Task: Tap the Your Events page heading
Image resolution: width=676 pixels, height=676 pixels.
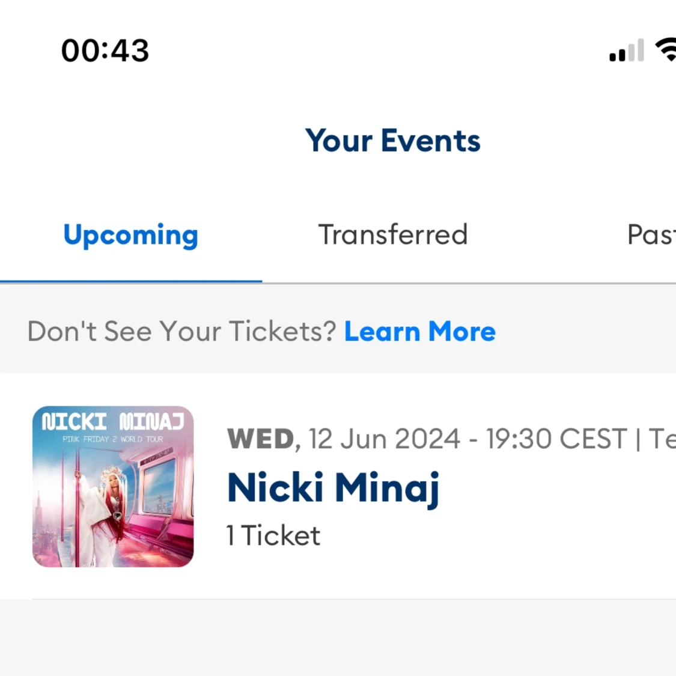Action: point(392,141)
